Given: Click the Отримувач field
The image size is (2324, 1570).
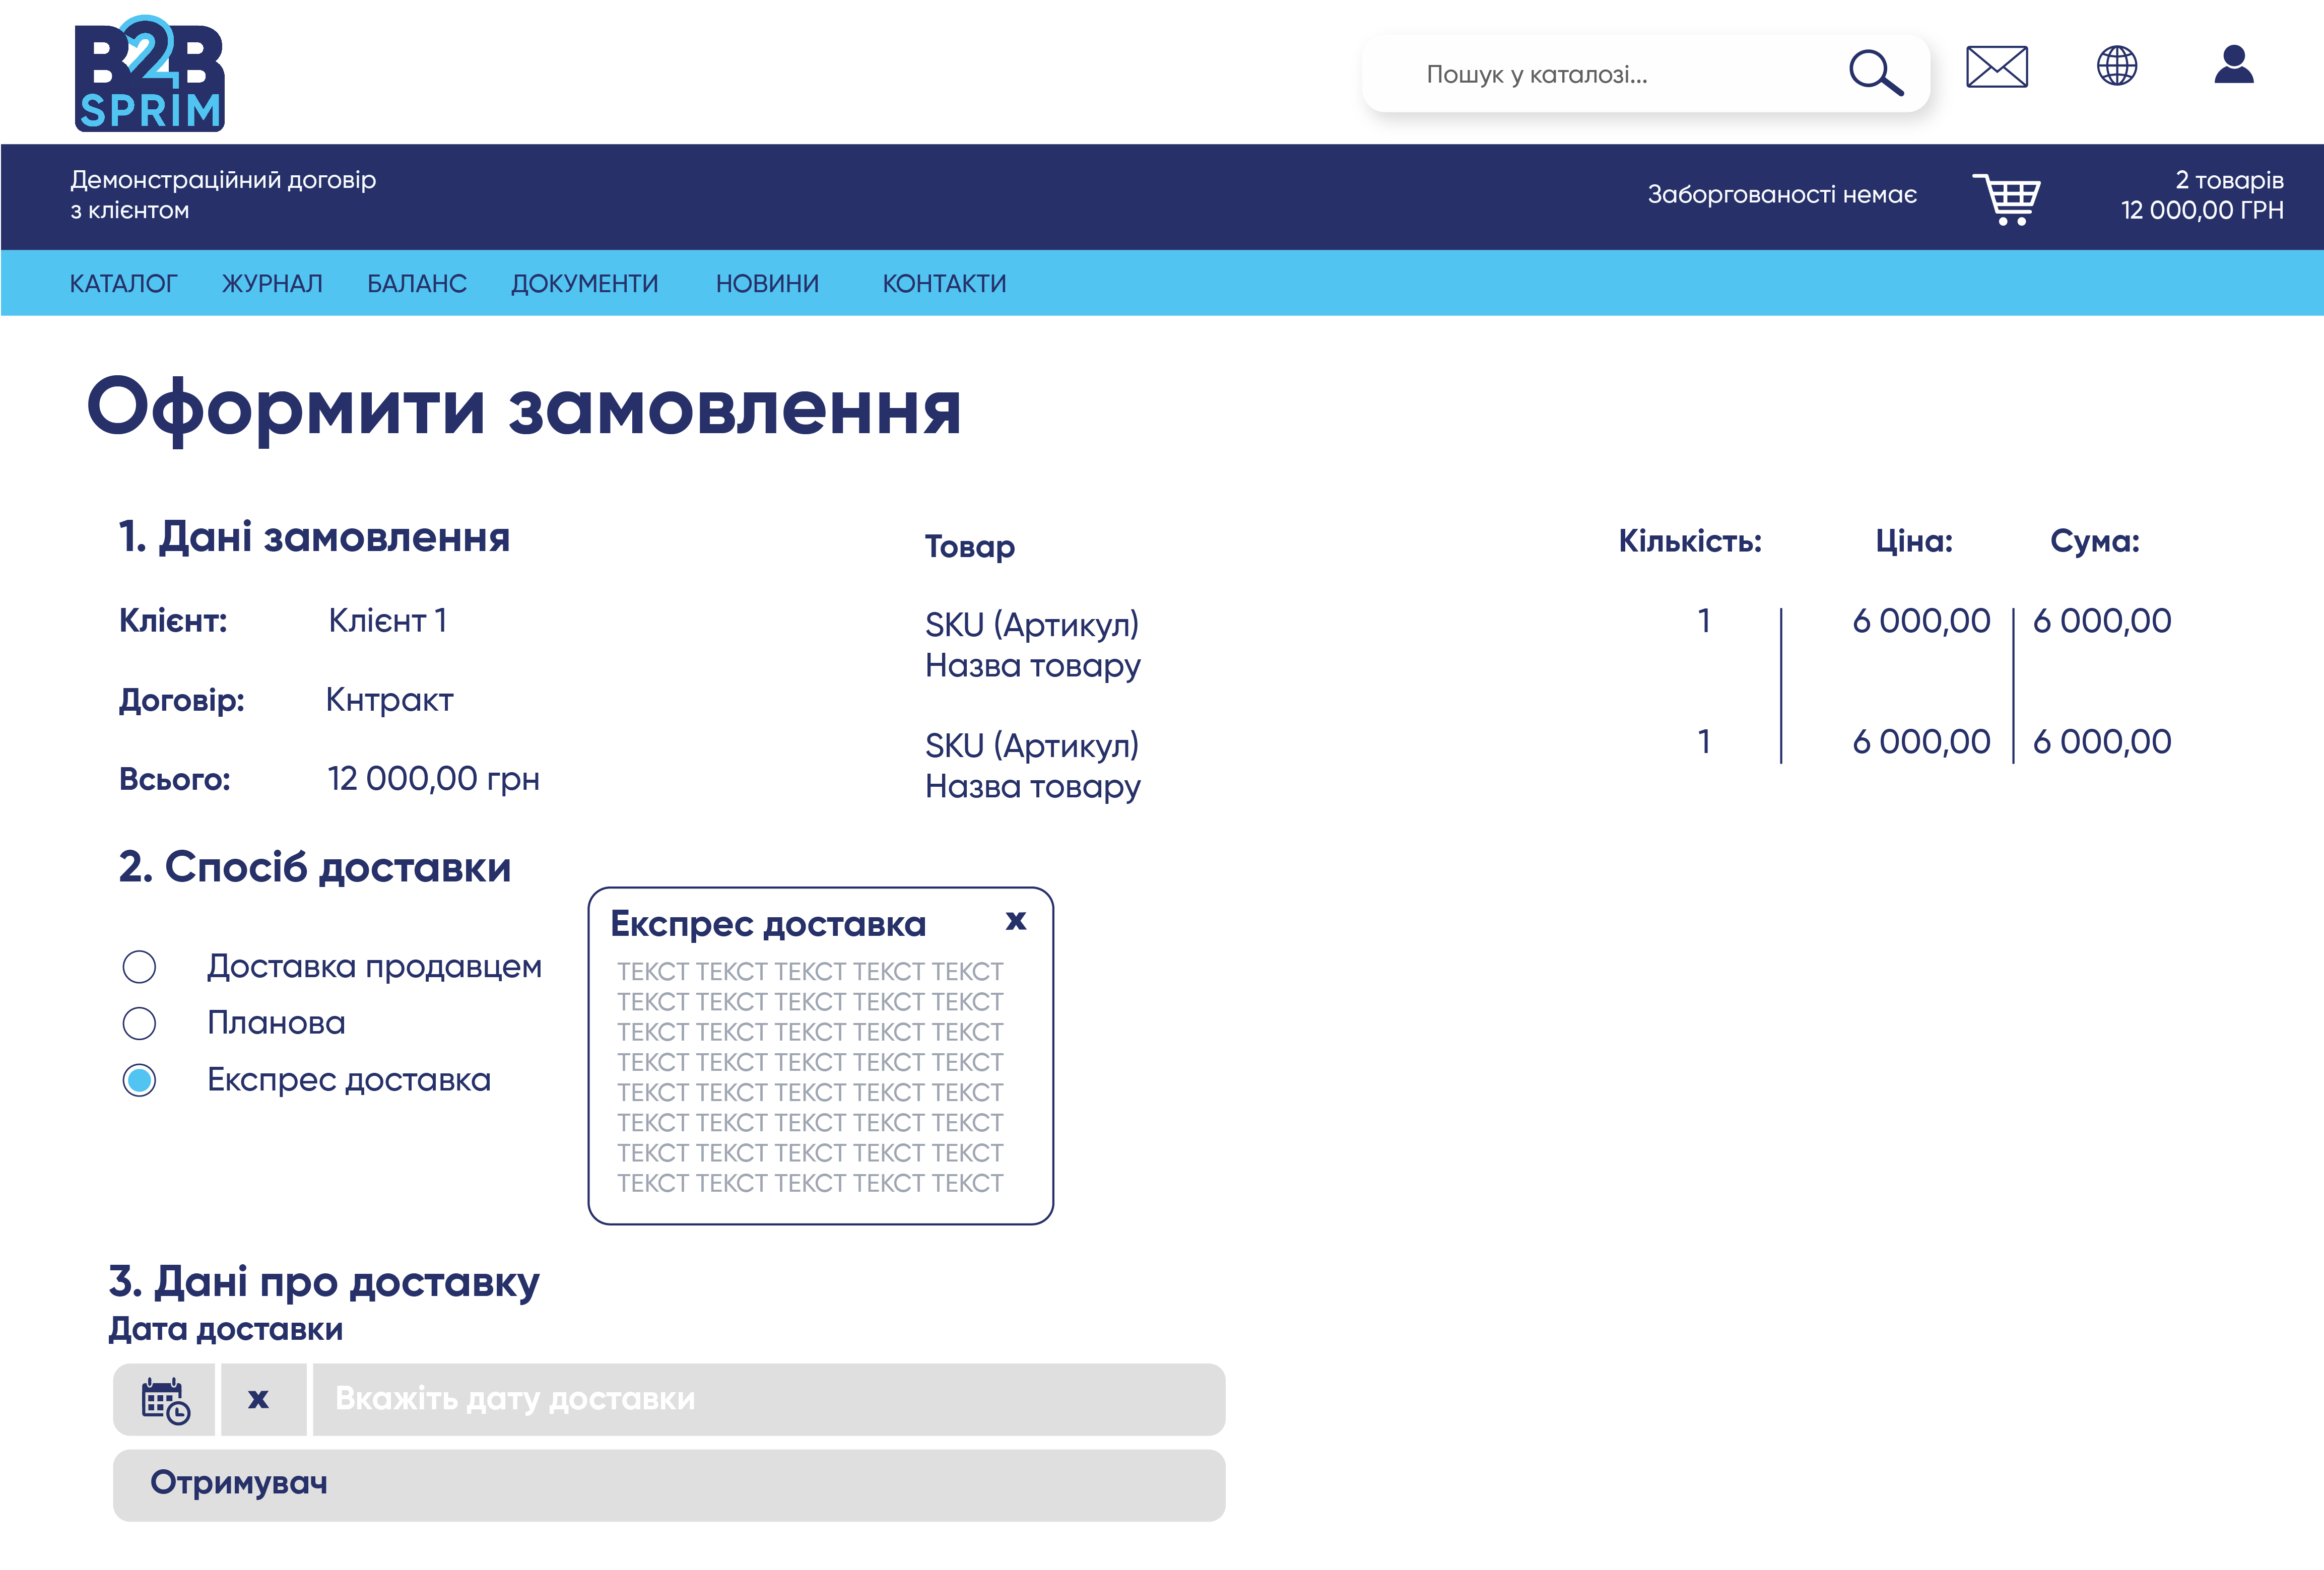Looking at the screenshot, I should point(669,1485).
